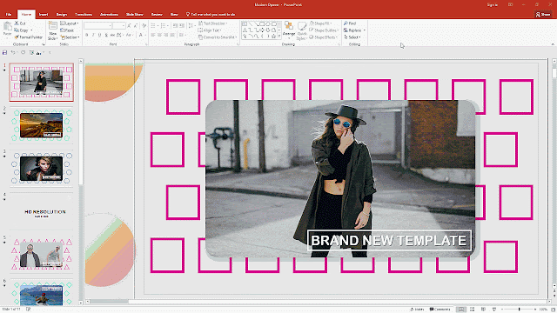Image resolution: width=557 pixels, height=313 pixels.
Task: Insert a New Slide
Action: pyautogui.click(x=52, y=30)
